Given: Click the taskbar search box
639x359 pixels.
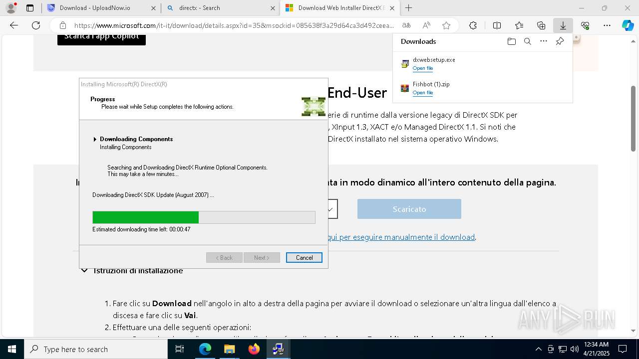Looking at the screenshot, I should [x=96, y=349].
